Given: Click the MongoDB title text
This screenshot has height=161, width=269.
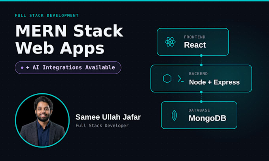Looking at the screenshot, I should tap(208, 118).
